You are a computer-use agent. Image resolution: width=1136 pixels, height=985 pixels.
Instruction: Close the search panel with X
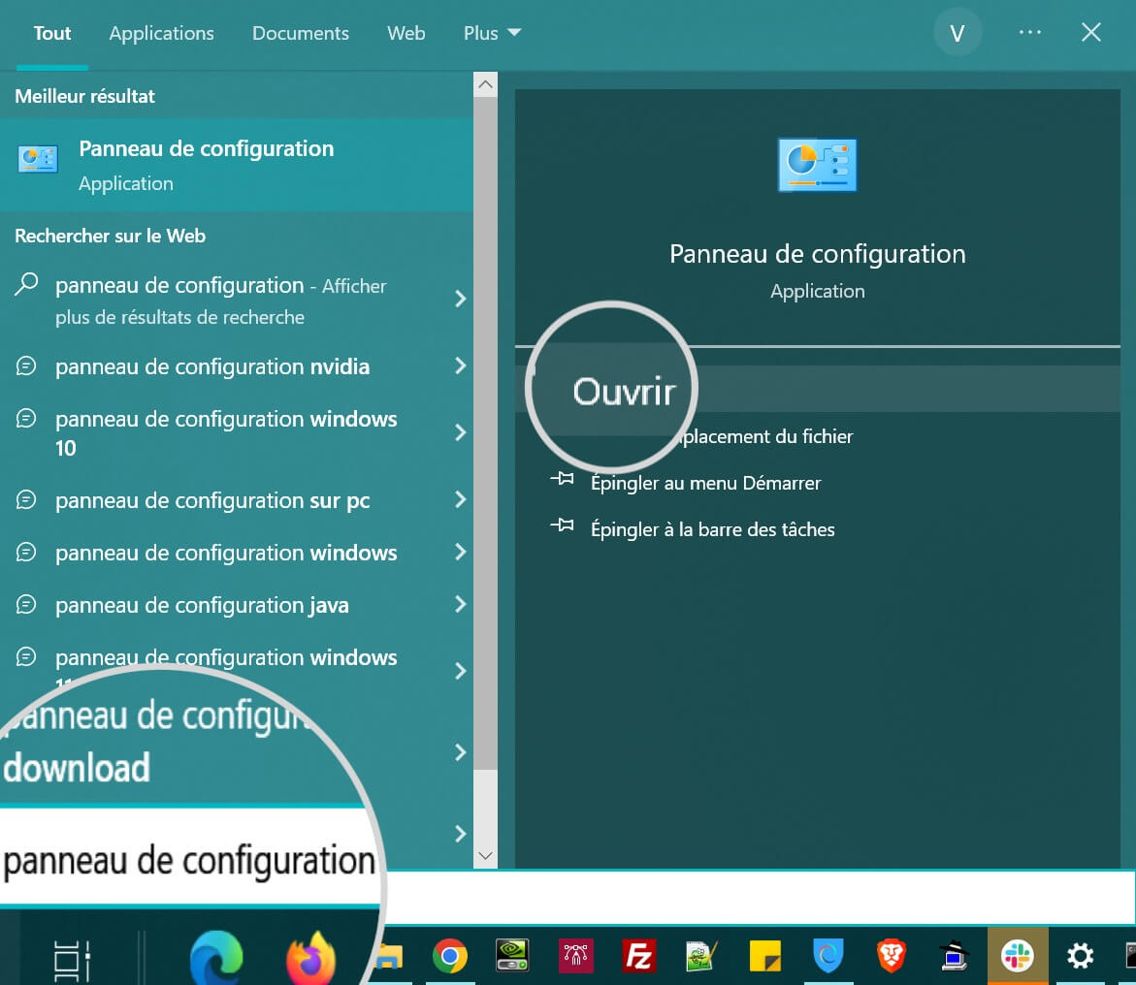pyautogui.click(x=1091, y=33)
